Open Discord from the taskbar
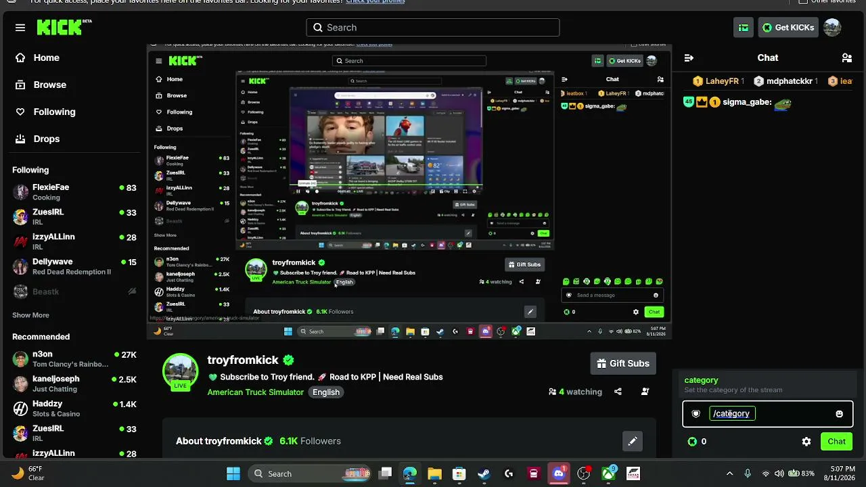 point(559,473)
